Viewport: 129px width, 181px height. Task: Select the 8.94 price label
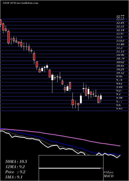click(x=119, y=98)
